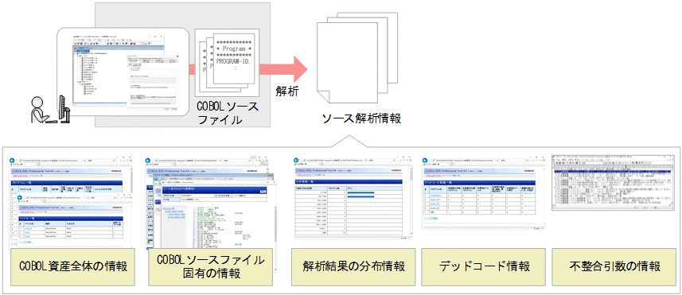Click the COBOL資産全体の情報 label box
Image resolution: width=682 pixels, height=295 pixels.
pos(73,266)
